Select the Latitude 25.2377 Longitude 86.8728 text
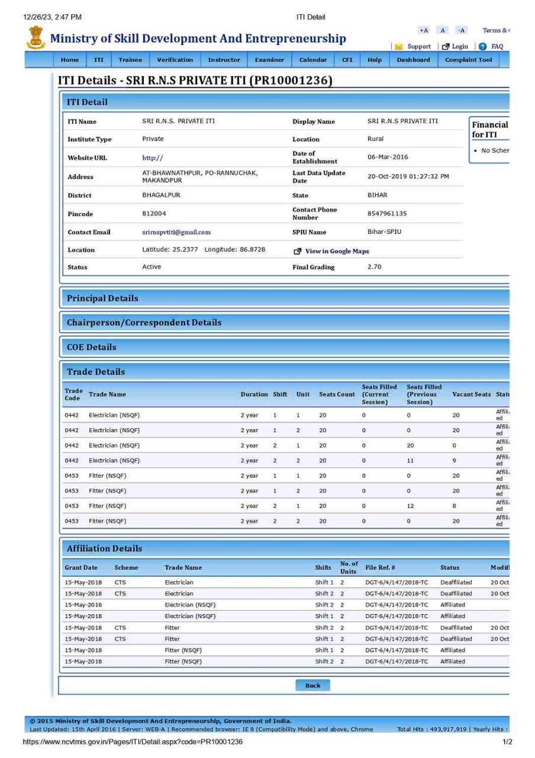Viewport: 535px width, 758px height. click(204, 249)
